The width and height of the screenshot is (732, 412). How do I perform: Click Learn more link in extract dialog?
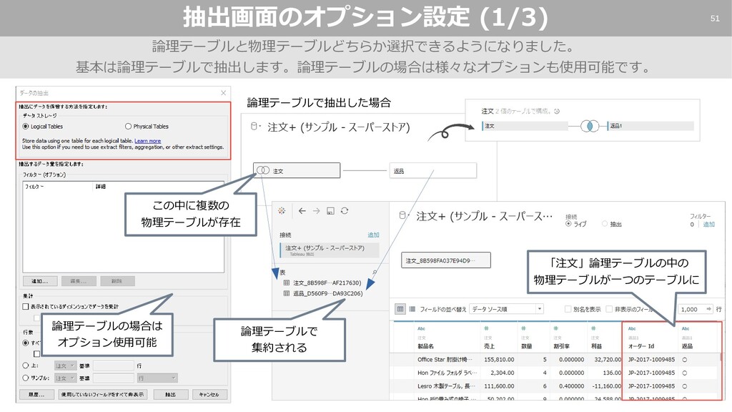pos(147,141)
